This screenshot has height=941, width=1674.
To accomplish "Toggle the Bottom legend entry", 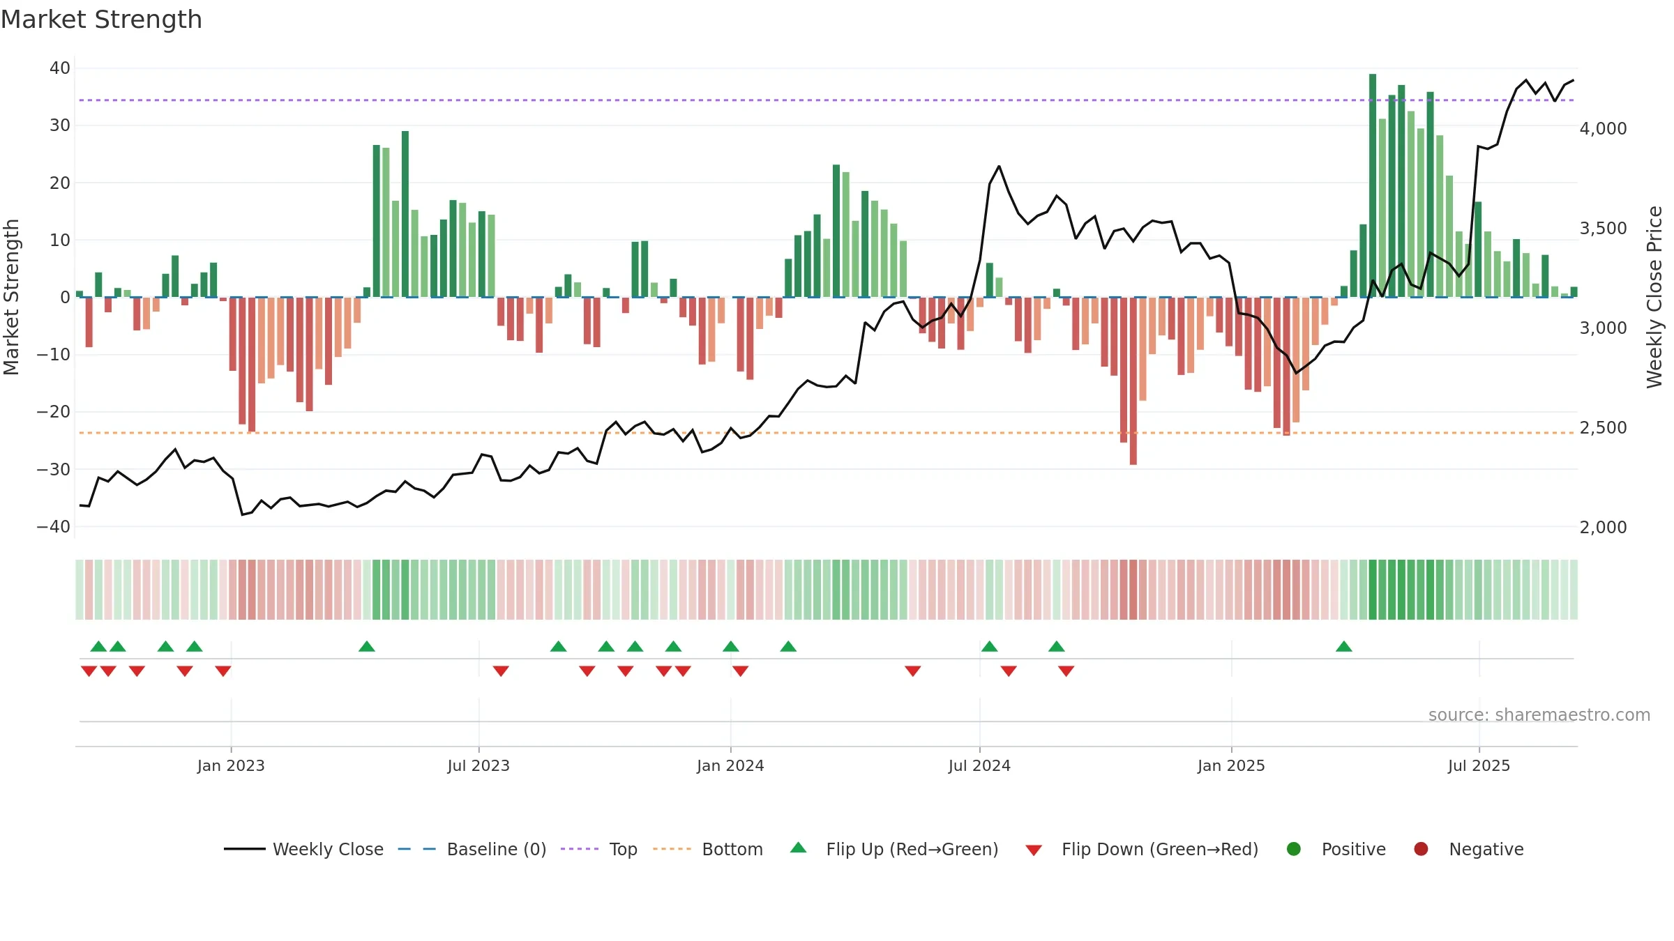I will point(707,849).
